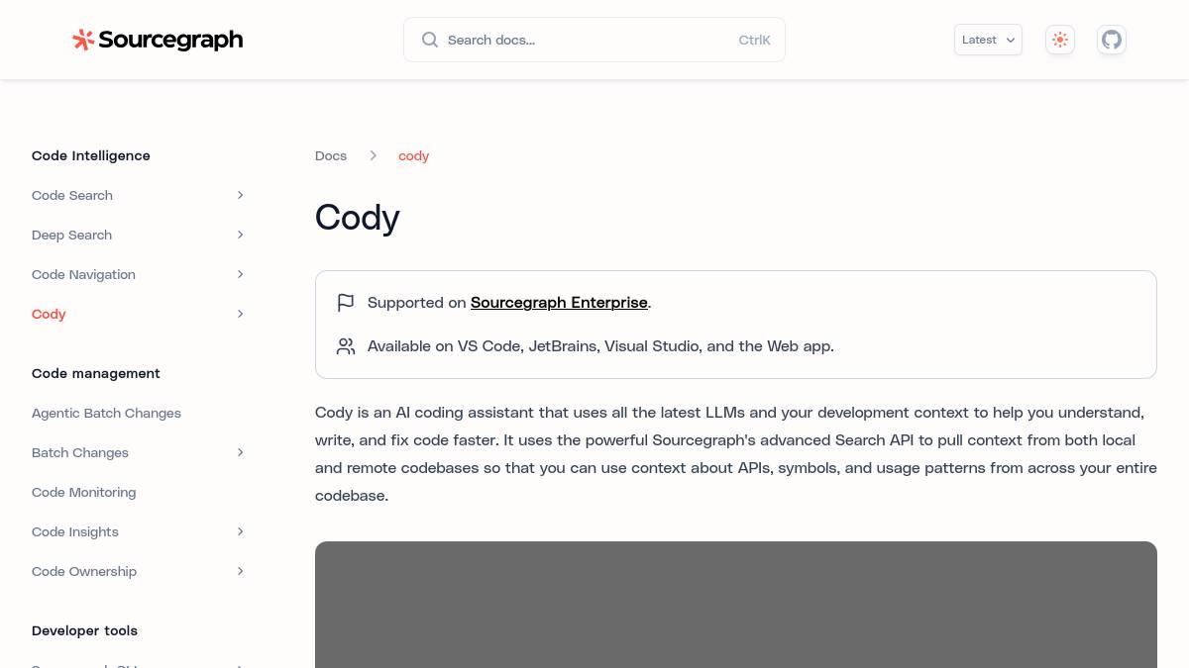Follow the Sourcegraph Enterprise link
This screenshot has height=668, width=1189.
pos(559,303)
